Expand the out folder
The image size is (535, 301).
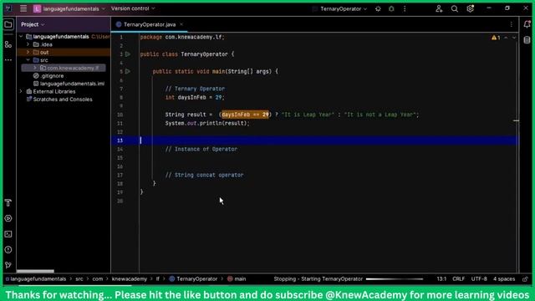pyautogui.click(x=28, y=52)
